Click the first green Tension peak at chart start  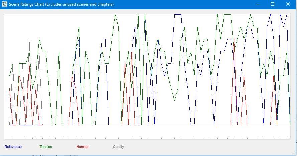pos(13,64)
